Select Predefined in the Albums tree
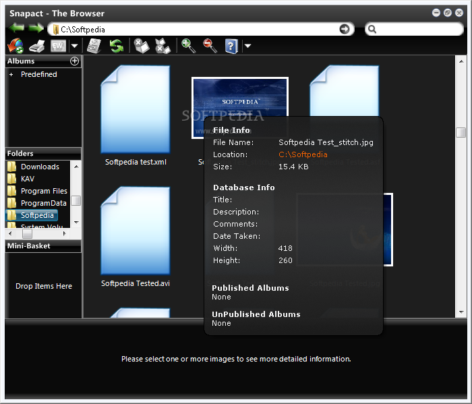The height and width of the screenshot is (404, 472). click(39, 74)
